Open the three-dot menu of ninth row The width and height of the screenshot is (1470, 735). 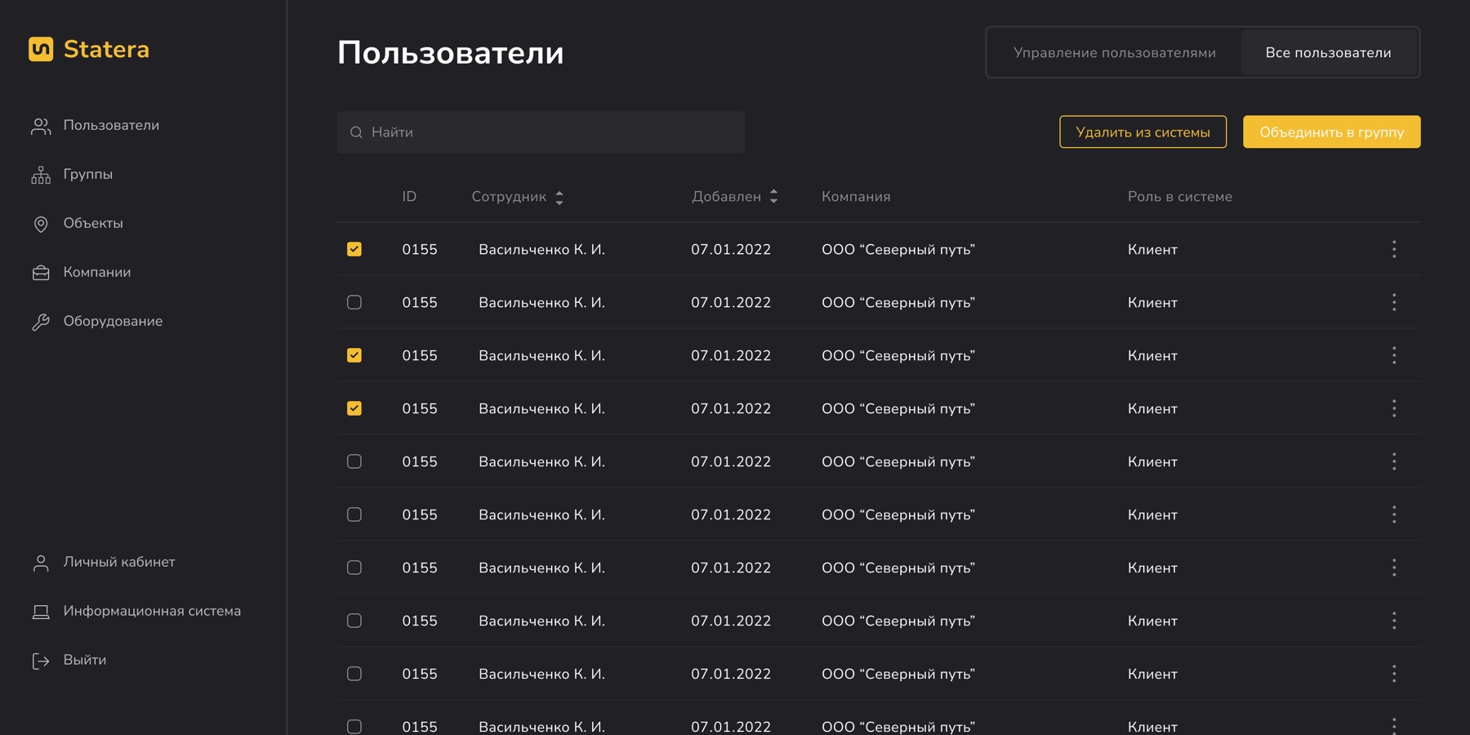click(1394, 674)
